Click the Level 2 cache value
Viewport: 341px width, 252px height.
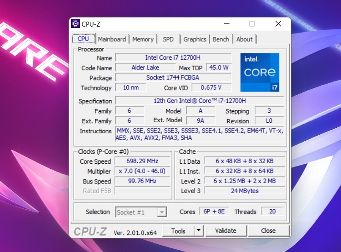tap(245, 181)
